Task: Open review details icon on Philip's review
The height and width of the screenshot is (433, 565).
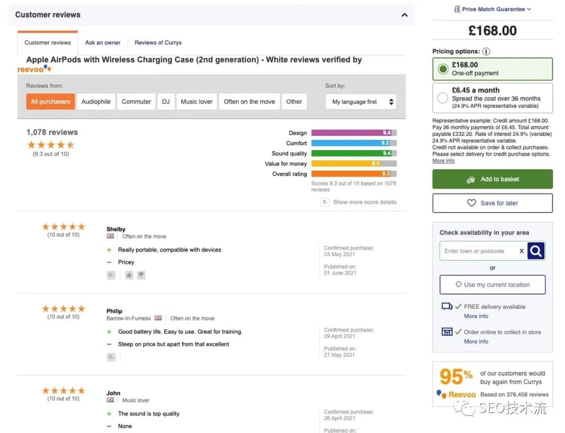Action: pyautogui.click(x=111, y=357)
